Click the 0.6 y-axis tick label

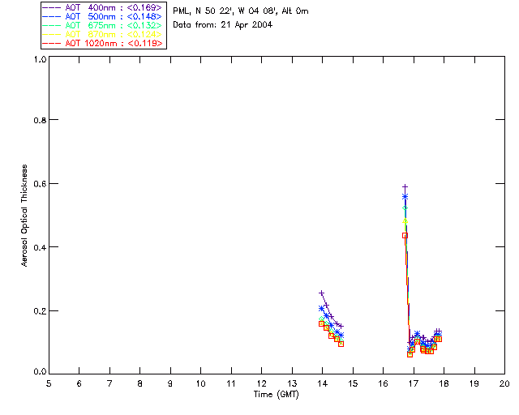(40, 184)
